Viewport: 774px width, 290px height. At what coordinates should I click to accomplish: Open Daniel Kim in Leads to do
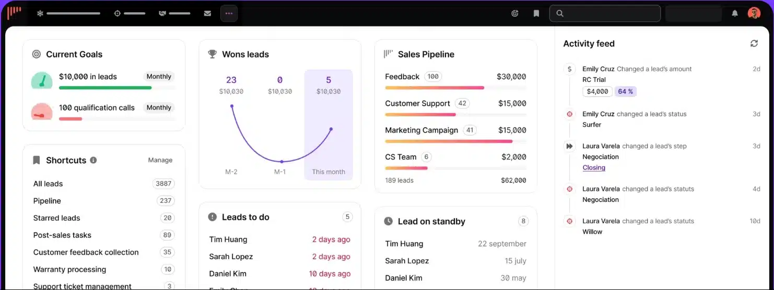(279, 274)
